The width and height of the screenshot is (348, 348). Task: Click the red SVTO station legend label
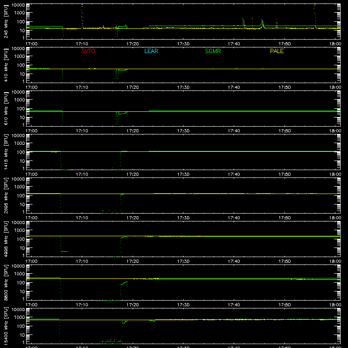88,51
